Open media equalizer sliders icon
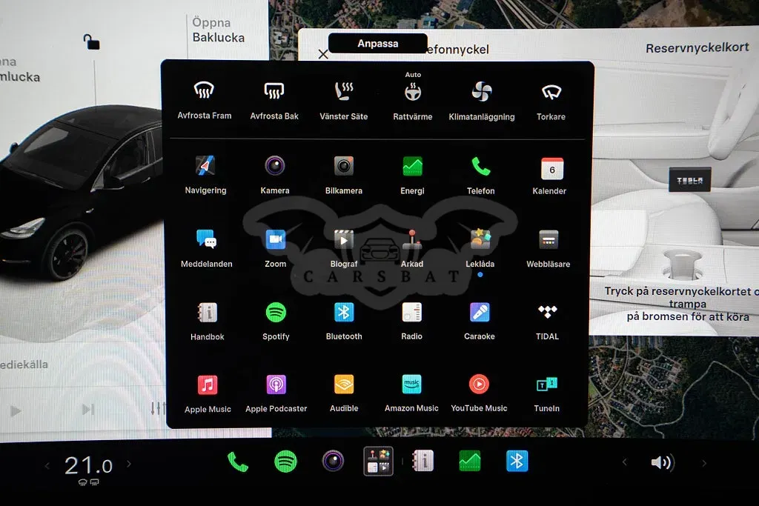Screen dimensions: 759x506 click(x=158, y=408)
